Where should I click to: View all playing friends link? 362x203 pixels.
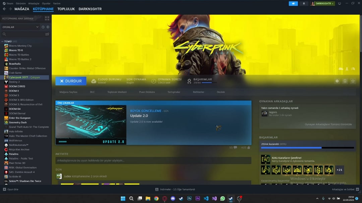(x=328, y=124)
